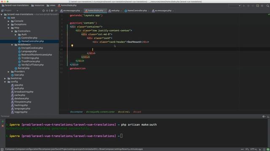Click the hide Terminal panel icon
The height and width of the screenshot is (151, 270).
coord(268,117)
